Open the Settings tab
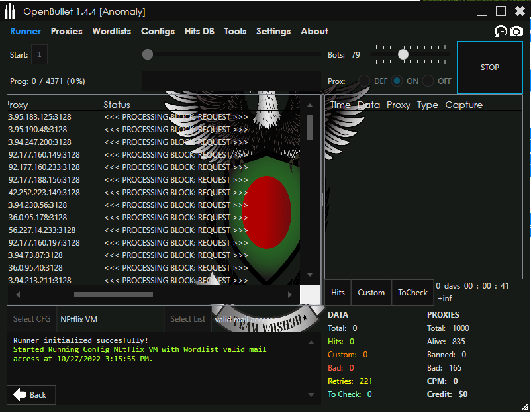The width and height of the screenshot is (531, 413). 273,32
